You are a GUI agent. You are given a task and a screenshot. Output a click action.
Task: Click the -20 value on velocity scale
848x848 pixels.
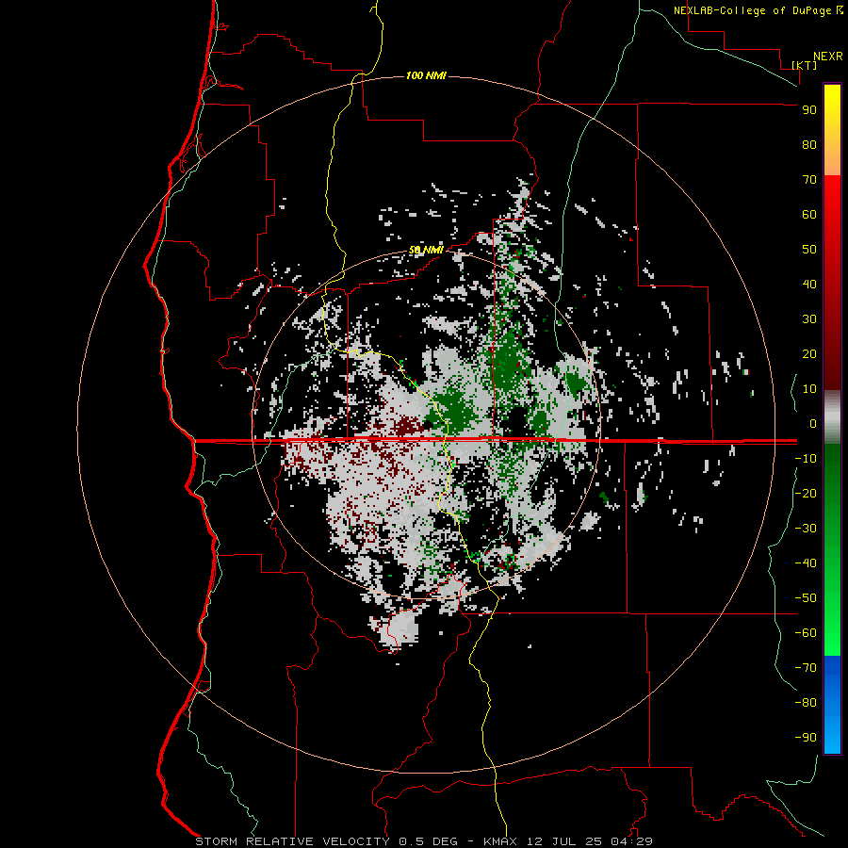806,493
